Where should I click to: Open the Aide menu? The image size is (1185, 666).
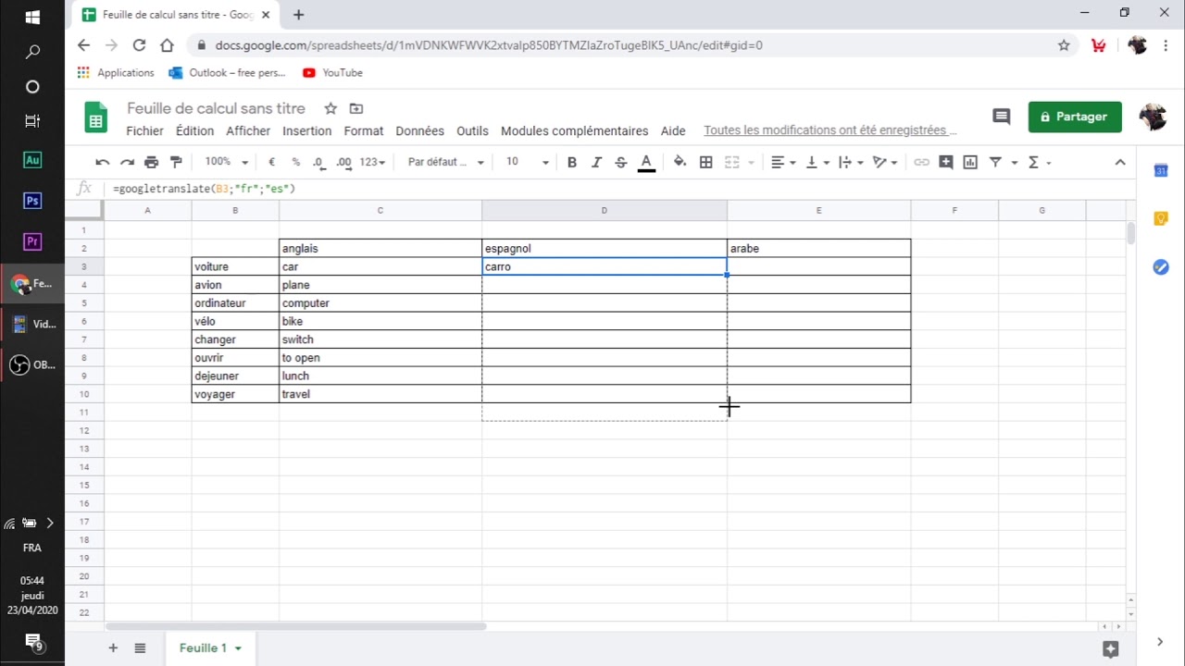click(673, 131)
